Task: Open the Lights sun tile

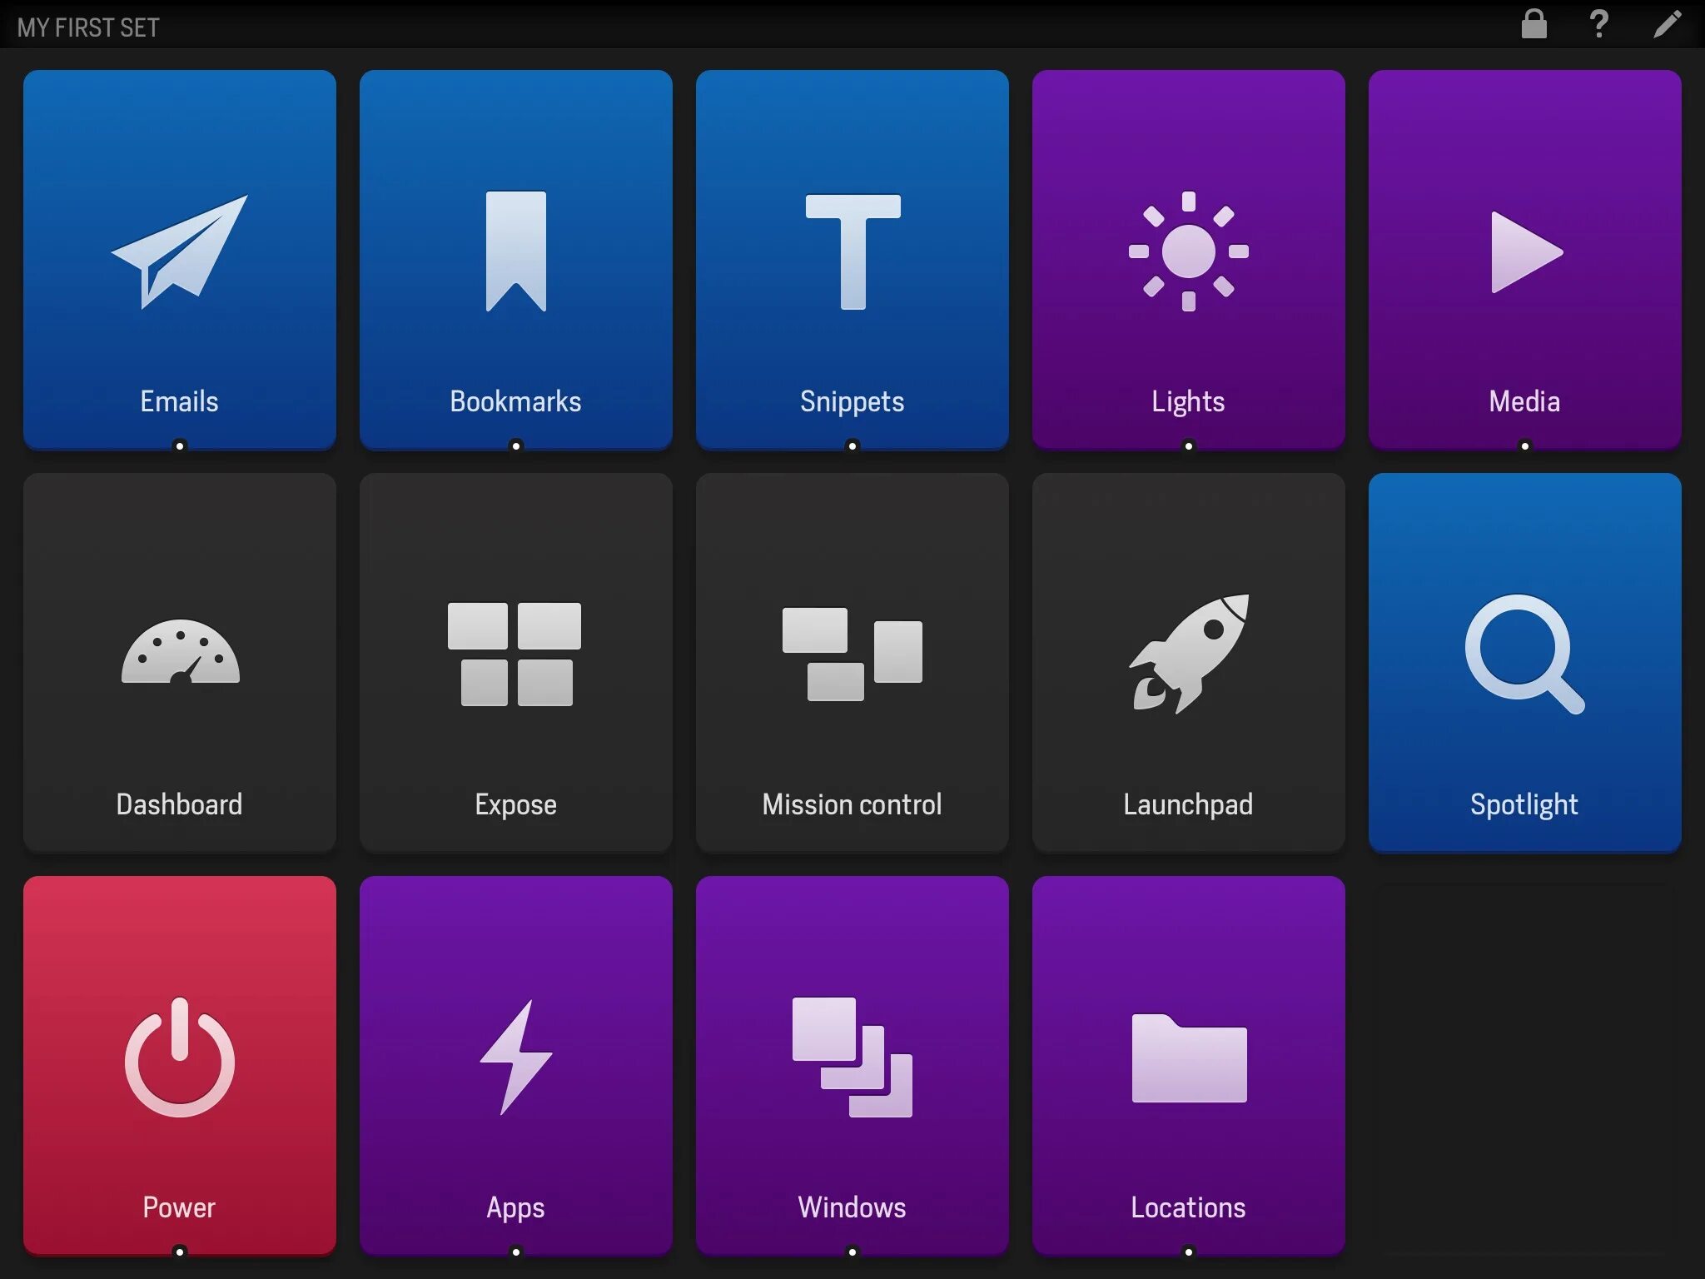Action: [x=1188, y=258]
